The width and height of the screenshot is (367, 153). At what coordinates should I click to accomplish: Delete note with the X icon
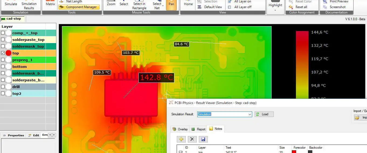[192, 139]
